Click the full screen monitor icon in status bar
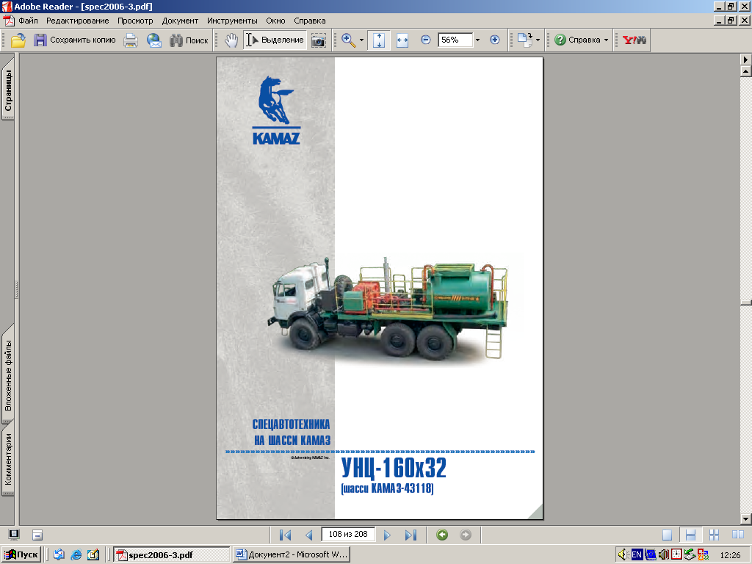The height and width of the screenshot is (564, 752). [x=14, y=535]
